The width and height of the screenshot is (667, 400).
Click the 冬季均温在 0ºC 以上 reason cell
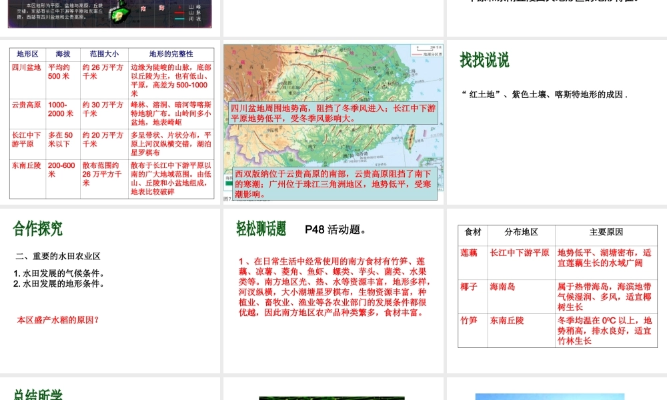[x=606, y=330]
